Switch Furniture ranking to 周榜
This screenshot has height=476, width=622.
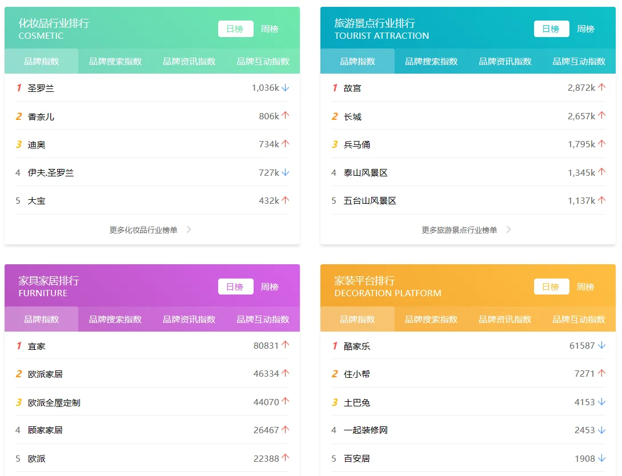coord(270,287)
